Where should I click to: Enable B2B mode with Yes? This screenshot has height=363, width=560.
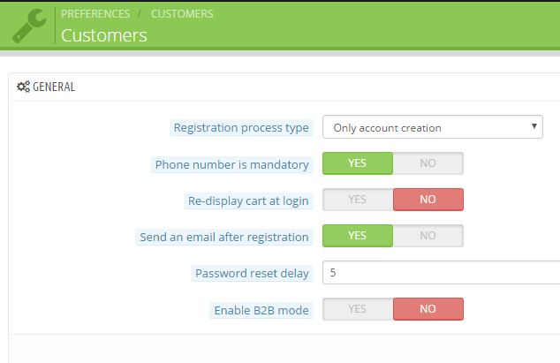click(x=357, y=309)
